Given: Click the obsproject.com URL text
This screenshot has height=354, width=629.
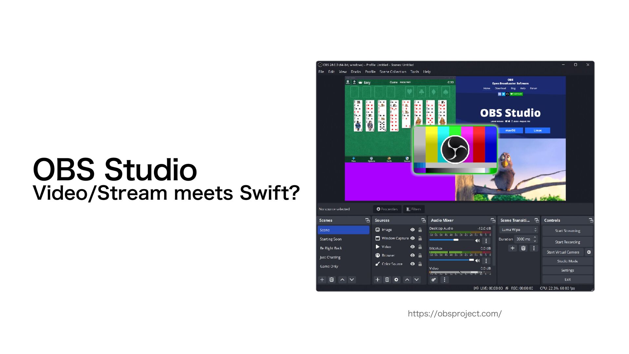Looking at the screenshot, I should click(x=455, y=314).
